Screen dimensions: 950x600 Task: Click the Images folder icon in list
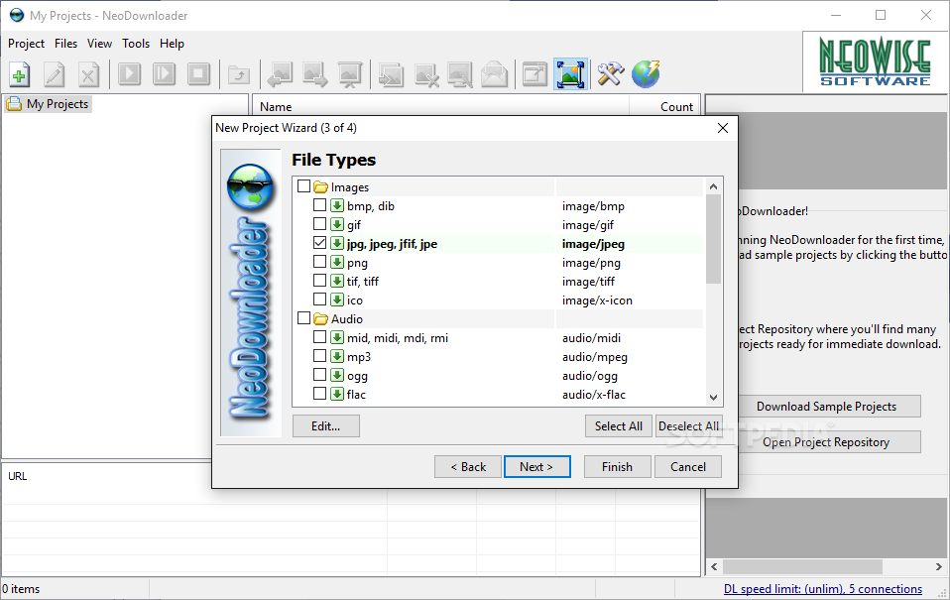click(x=320, y=186)
